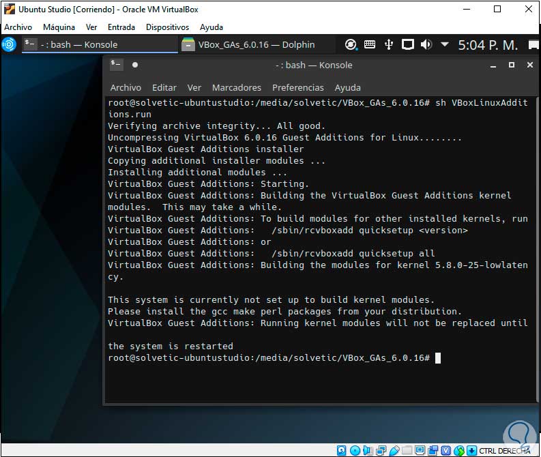Open Konsole Ayuda menu
541x457 pixels.
[347, 87]
